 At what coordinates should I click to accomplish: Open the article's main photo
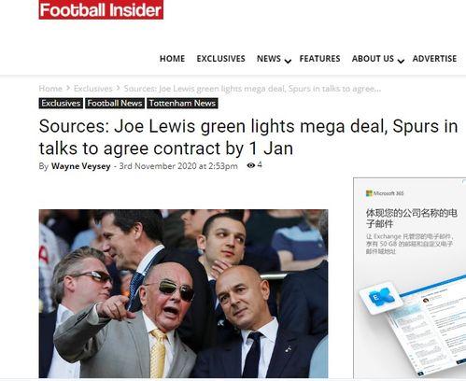tap(183, 293)
